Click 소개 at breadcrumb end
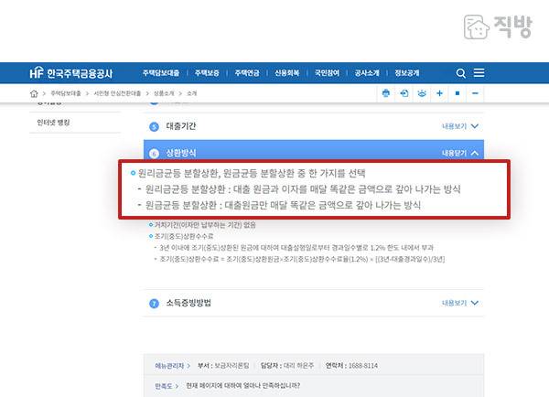Screen dimensions: 549x397 point(191,93)
